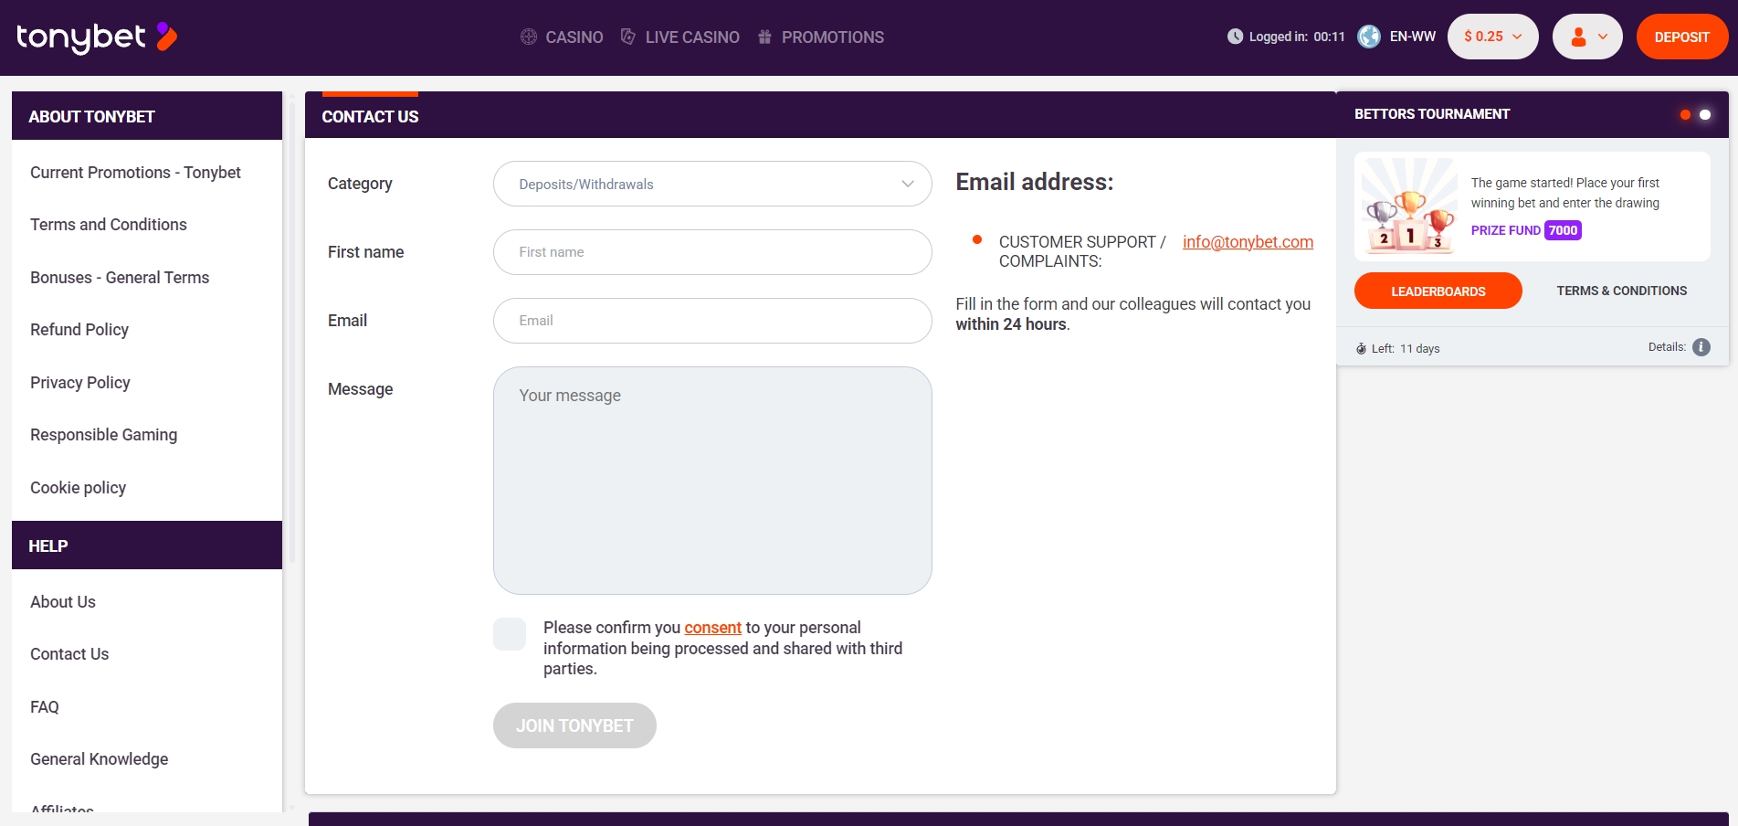Image resolution: width=1738 pixels, height=826 pixels.
Task: Click the logged-in clock icon
Action: pos(1235,37)
